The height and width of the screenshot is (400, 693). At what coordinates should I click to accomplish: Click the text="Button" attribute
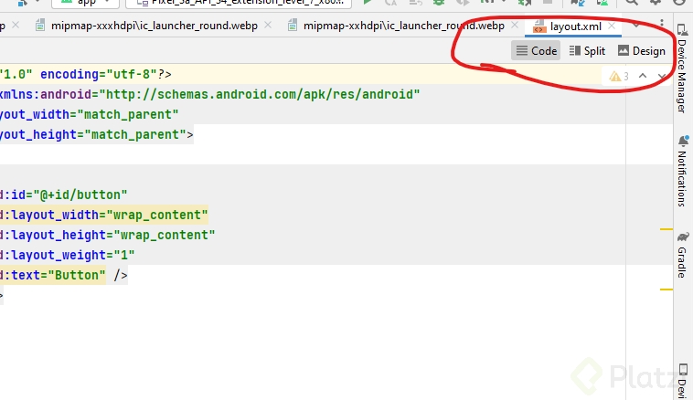click(x=59, y=276)
